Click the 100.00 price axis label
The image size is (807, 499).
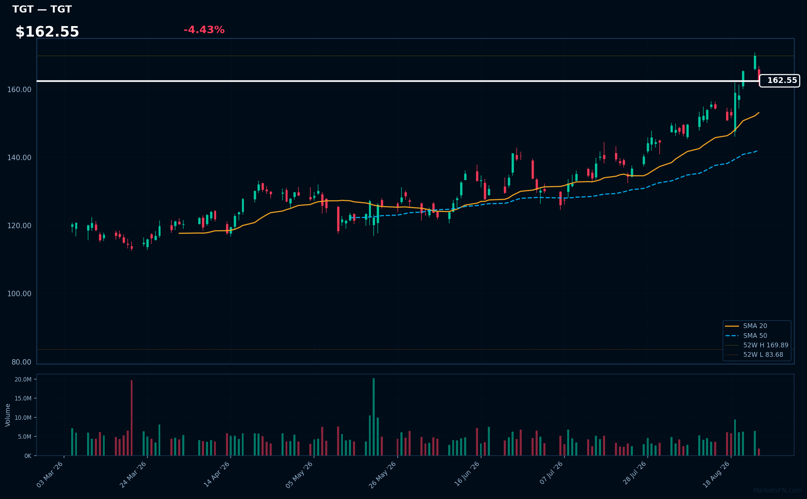[19, 294]
